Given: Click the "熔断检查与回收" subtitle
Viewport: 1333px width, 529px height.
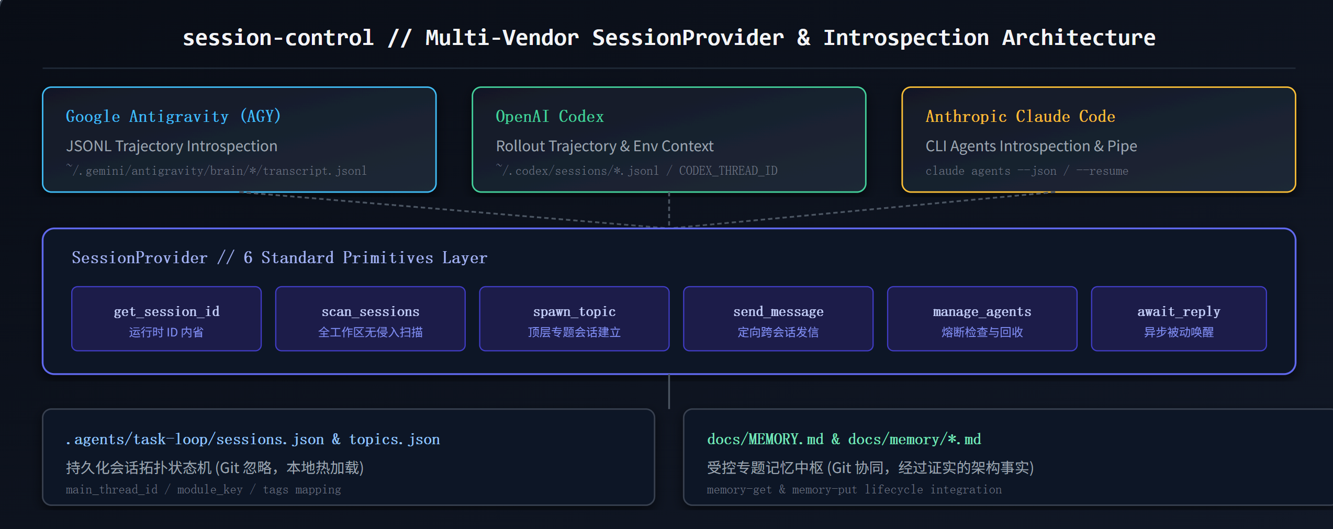Looking at the screenshot, I should click(x=982, y=332).
